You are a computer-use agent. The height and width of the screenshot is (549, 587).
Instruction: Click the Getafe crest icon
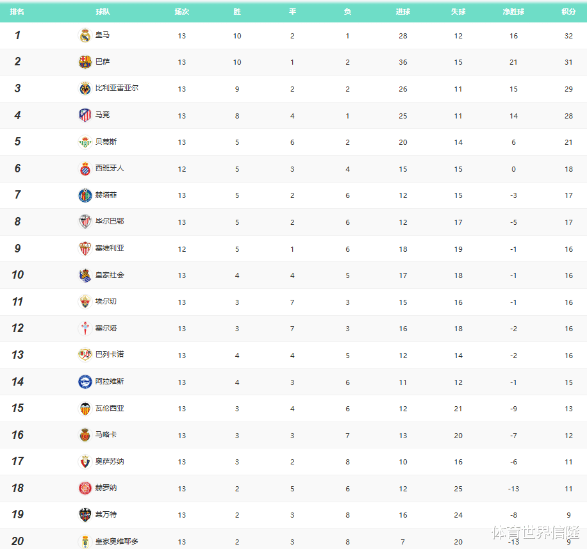pyautogui.click(x=85, y=195)
